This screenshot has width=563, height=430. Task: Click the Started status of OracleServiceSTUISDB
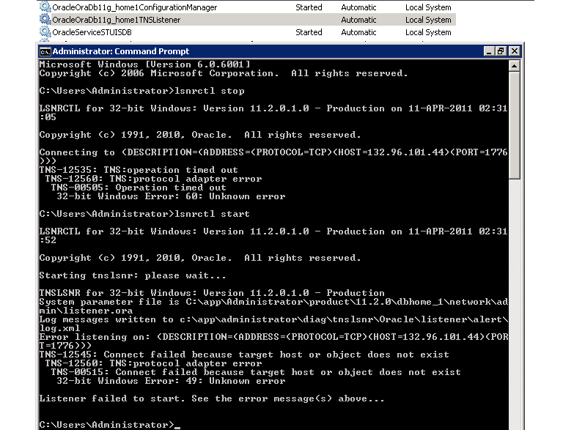(309, 32)
